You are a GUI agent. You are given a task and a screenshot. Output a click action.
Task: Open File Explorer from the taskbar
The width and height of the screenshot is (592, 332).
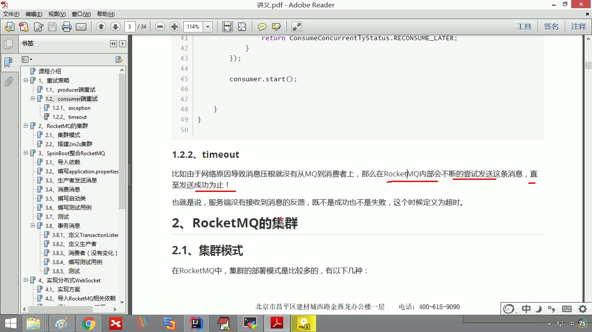(34, 323)
